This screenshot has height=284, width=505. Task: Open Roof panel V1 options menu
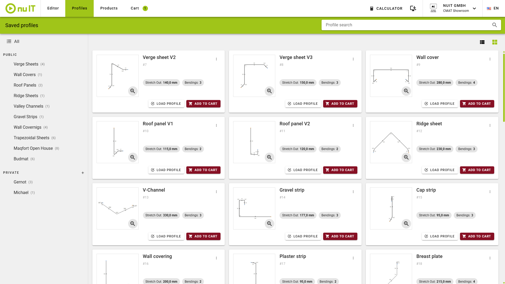click(216, 126)
